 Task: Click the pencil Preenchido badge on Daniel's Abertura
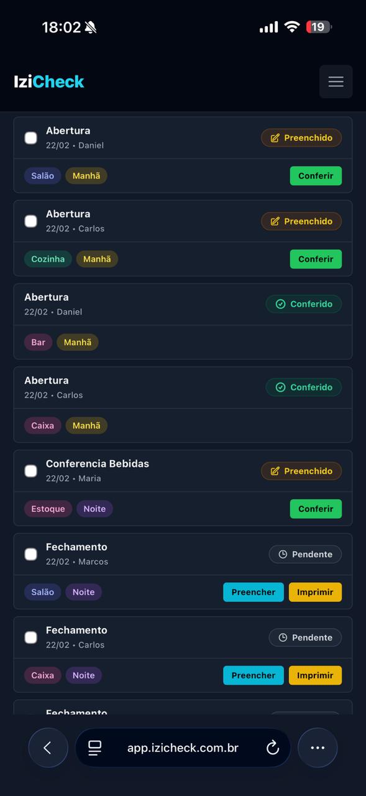point(301,137)
